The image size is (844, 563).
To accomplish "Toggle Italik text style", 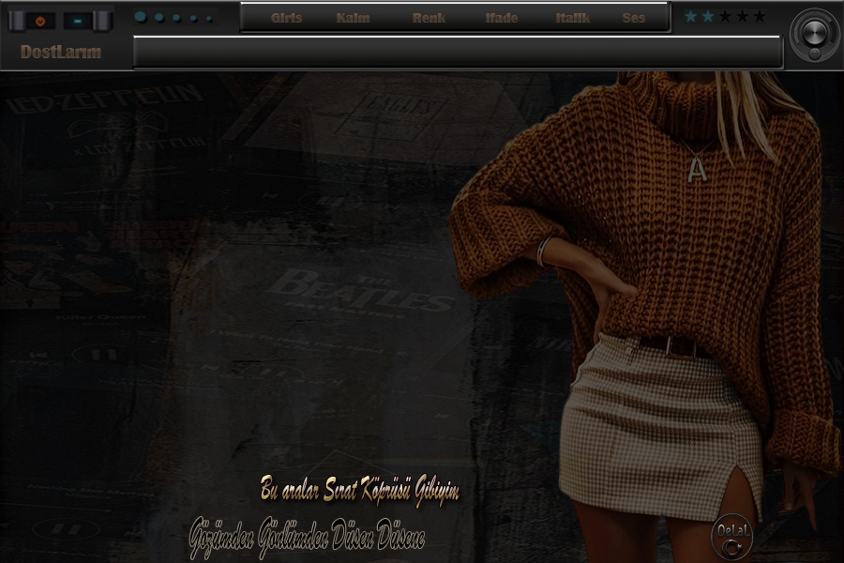I will pyautogui.click(x=572, y=18).
